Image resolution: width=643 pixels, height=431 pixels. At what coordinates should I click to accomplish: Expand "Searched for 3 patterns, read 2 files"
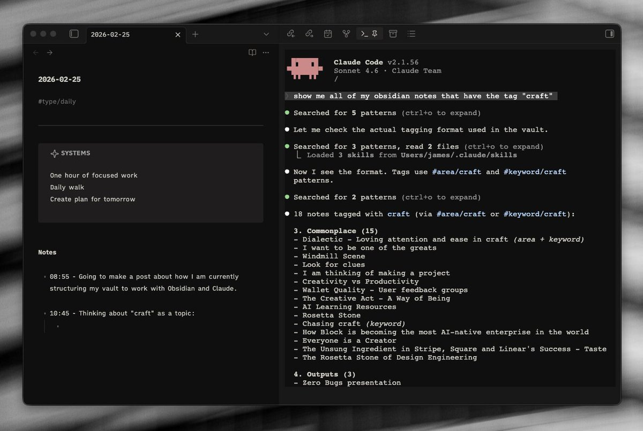click(x=418, y=147)
